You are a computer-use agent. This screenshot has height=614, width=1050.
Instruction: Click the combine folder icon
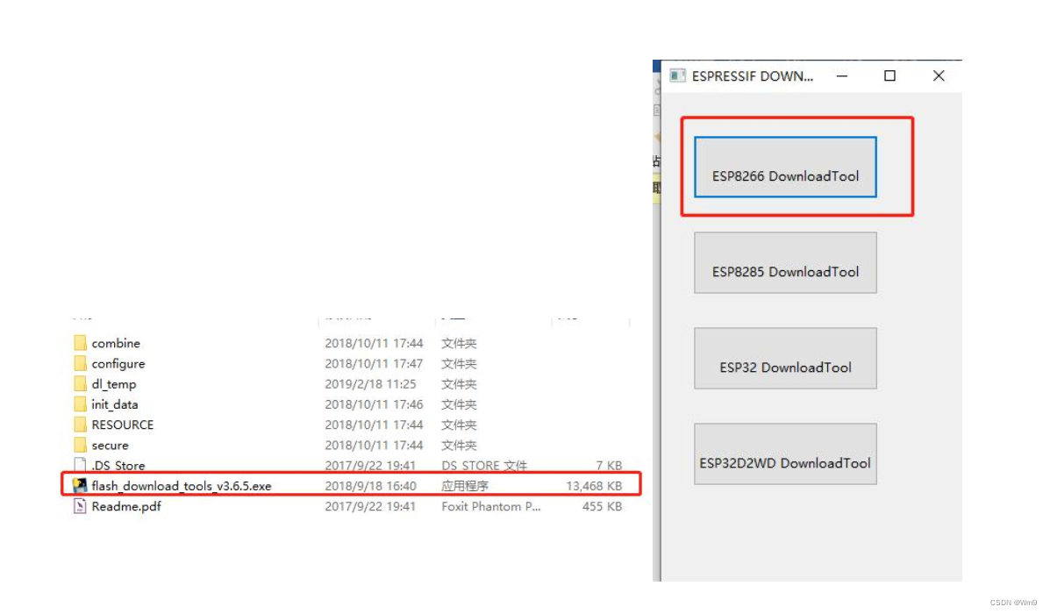[x=80, y=343]
